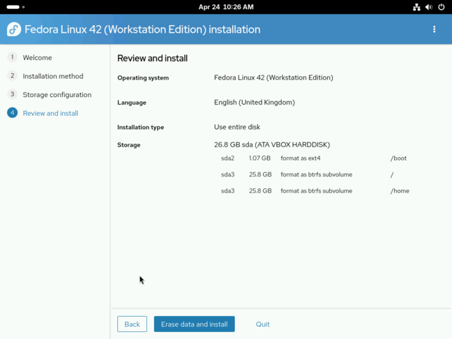Go to the Storage configuration step
This screenshot has width=452, height=339.
57,95
